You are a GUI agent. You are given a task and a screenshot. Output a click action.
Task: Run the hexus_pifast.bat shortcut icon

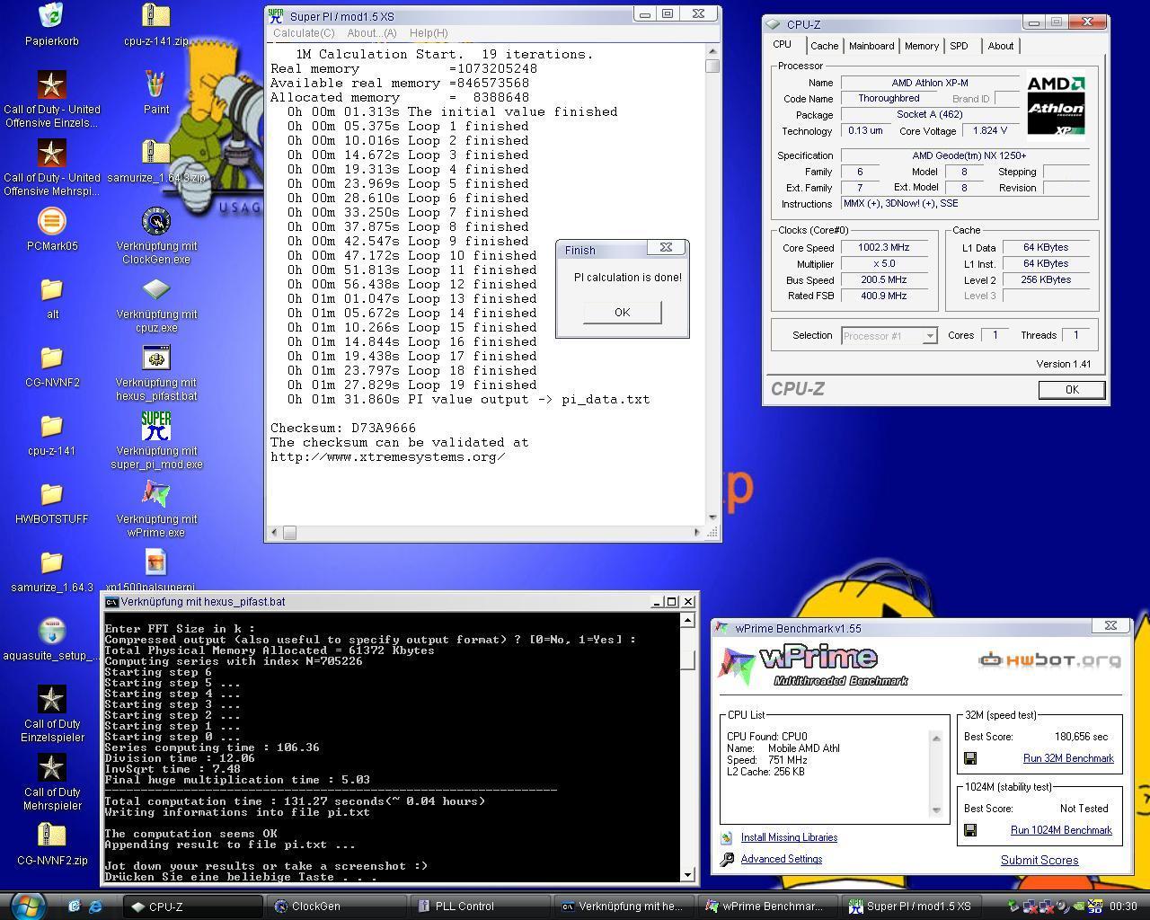pos(156,358)
